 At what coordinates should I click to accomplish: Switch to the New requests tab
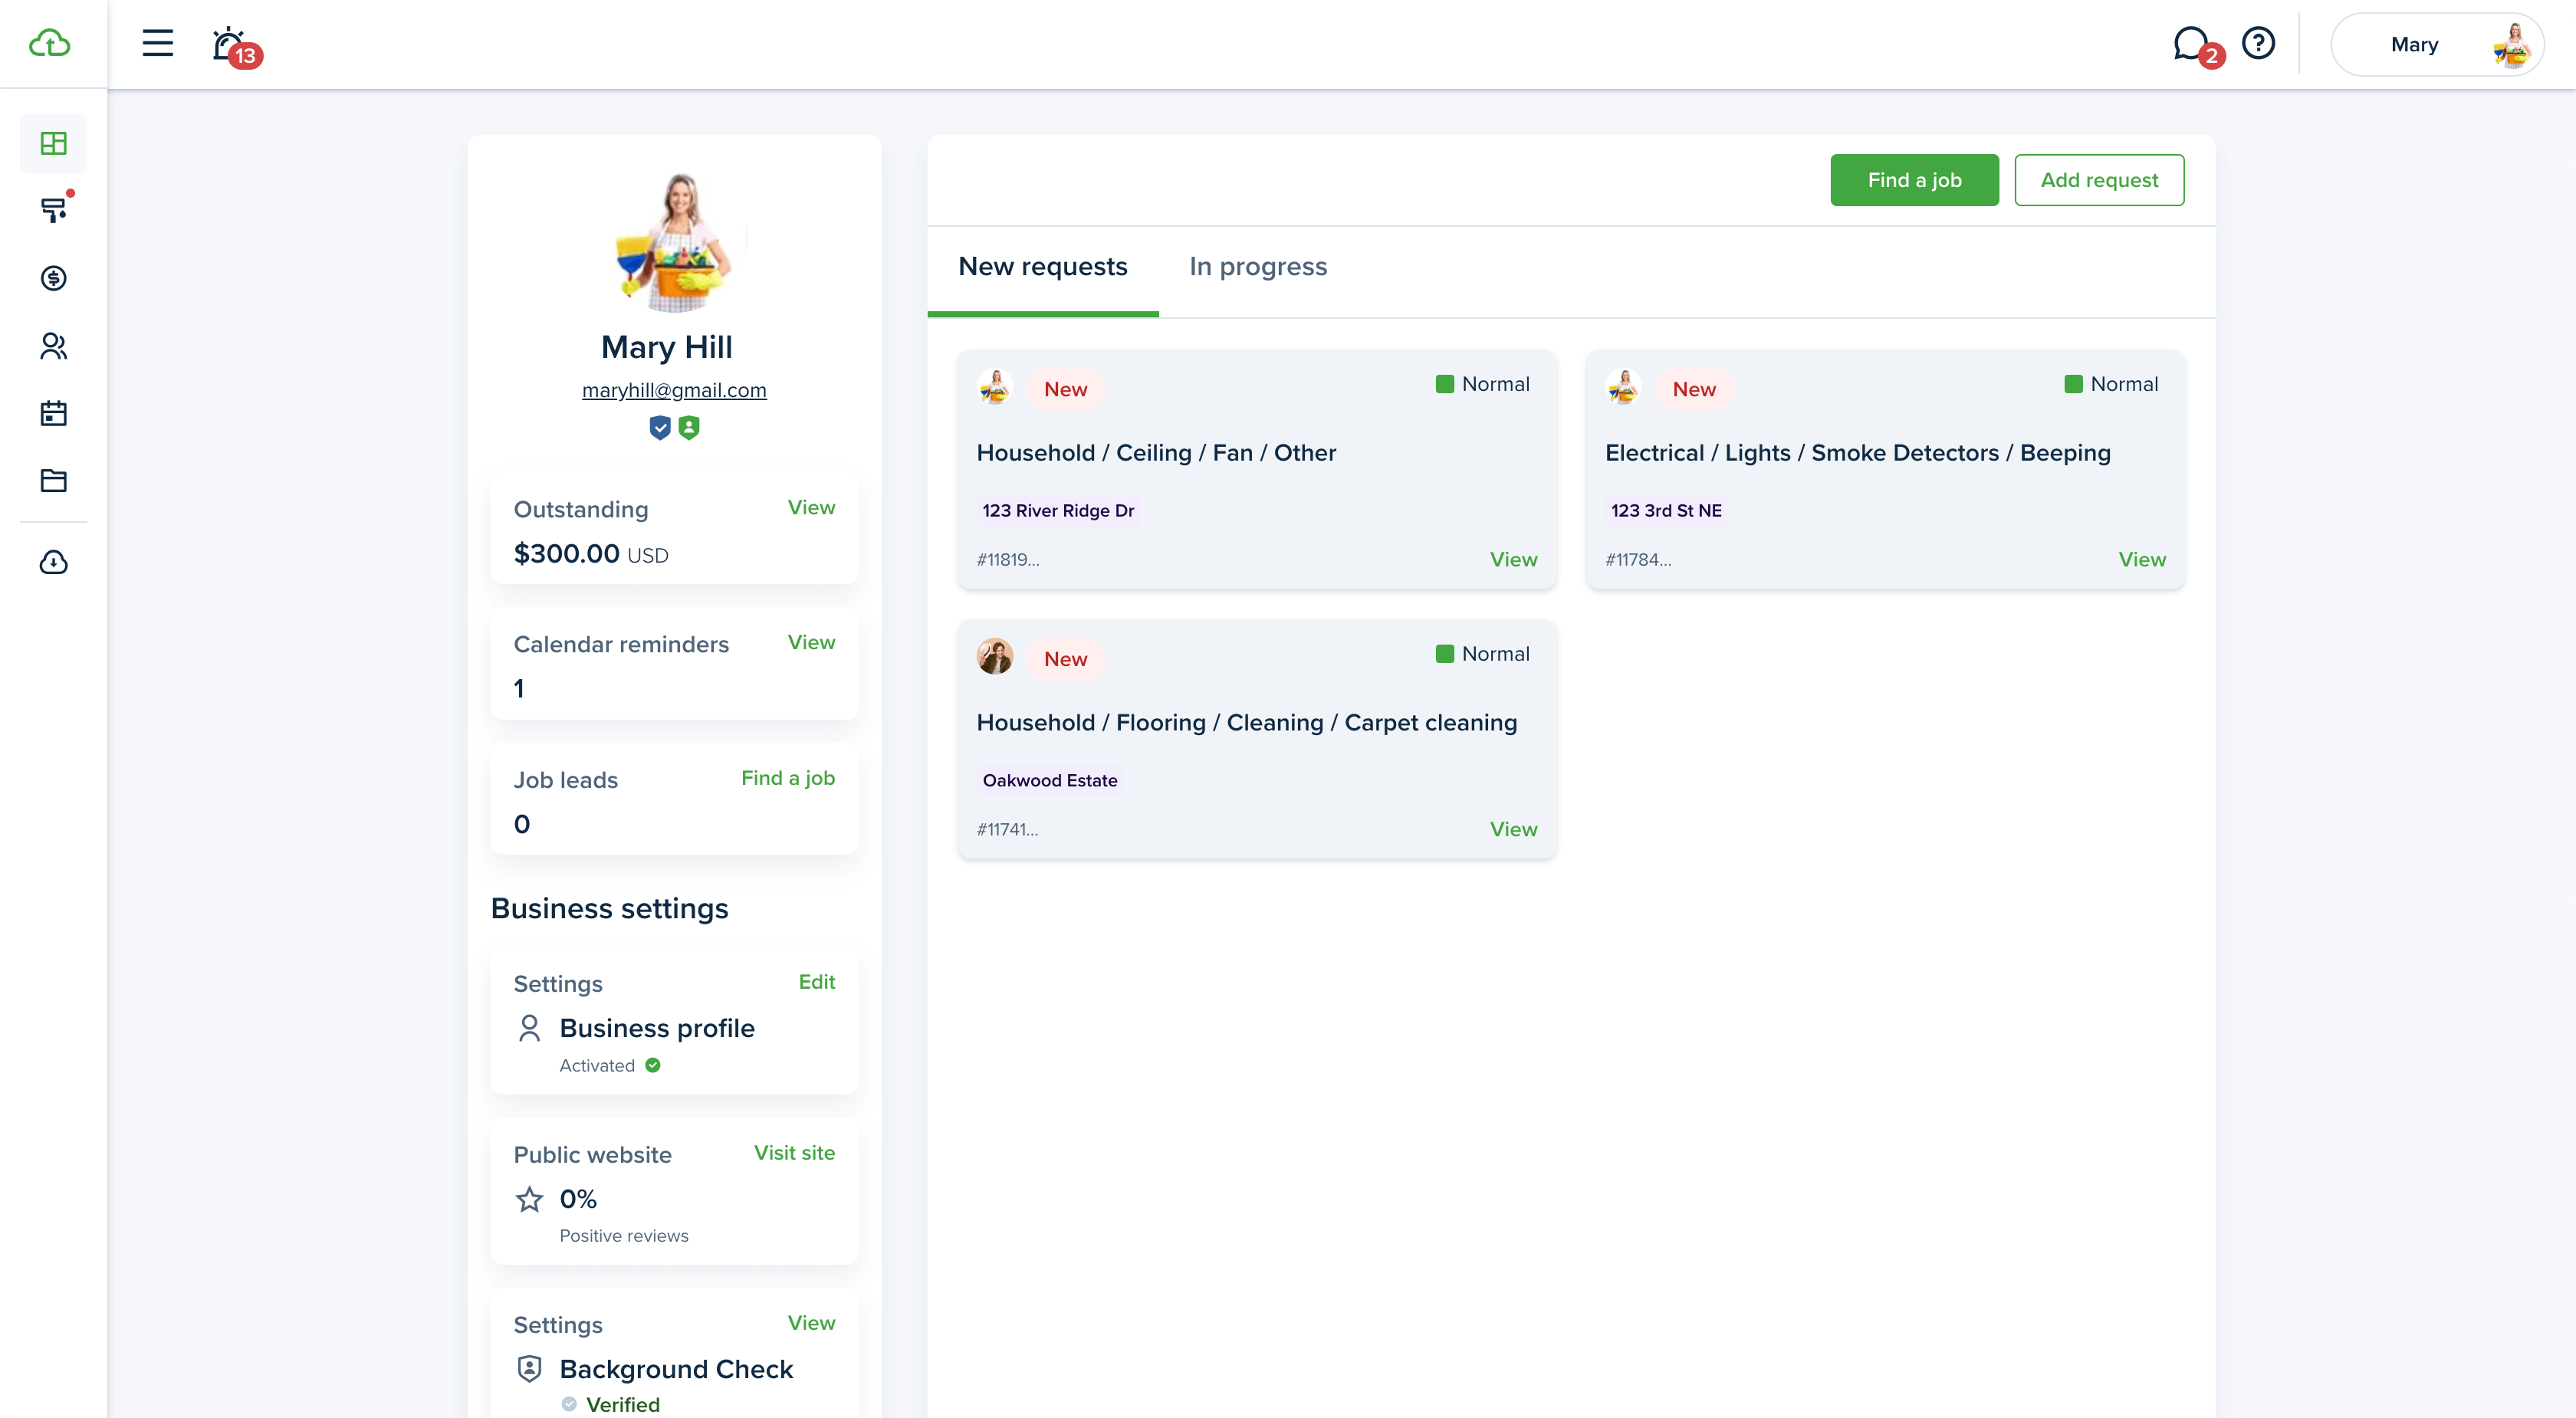(x=1043, y=267)
